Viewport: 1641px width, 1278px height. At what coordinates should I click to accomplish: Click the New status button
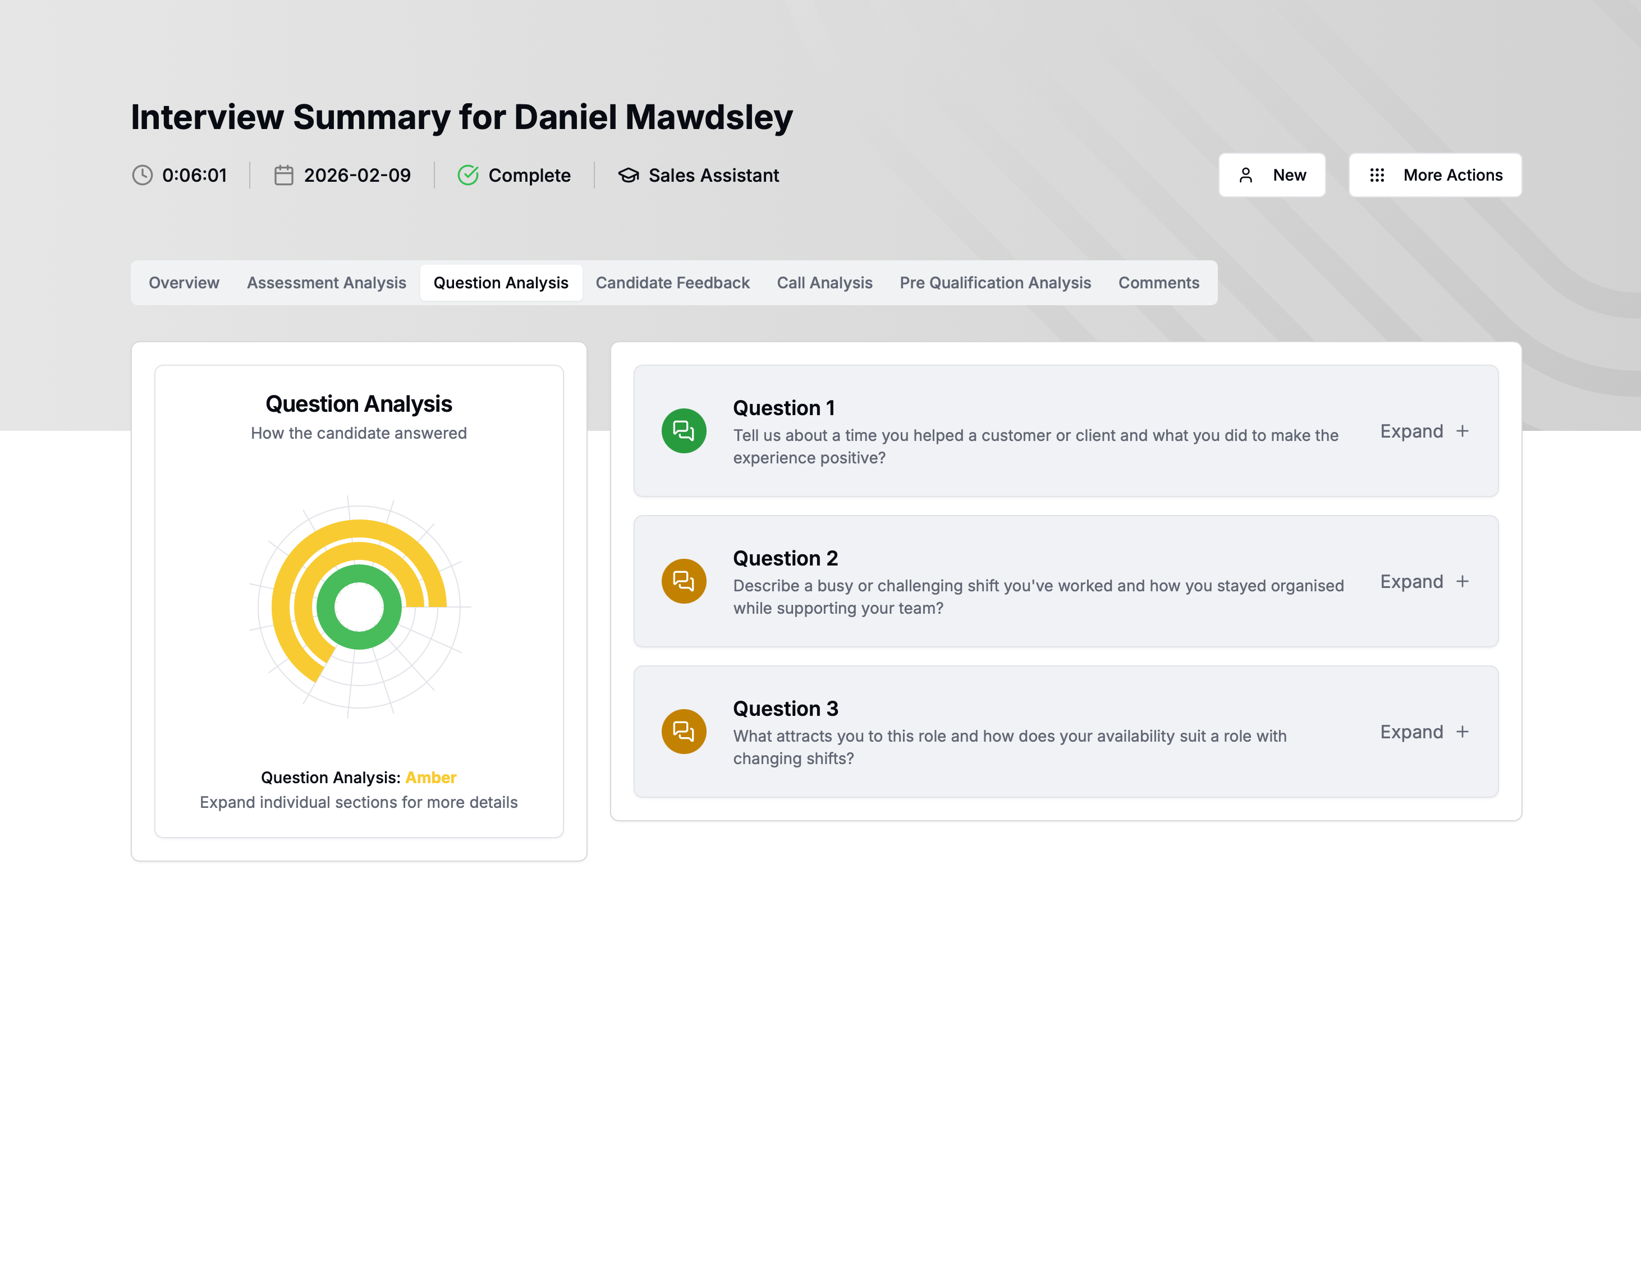[x=1271, y=175]
